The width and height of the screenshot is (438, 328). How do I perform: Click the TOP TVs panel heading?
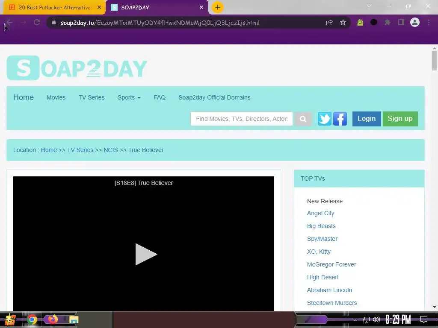point(359,179)
